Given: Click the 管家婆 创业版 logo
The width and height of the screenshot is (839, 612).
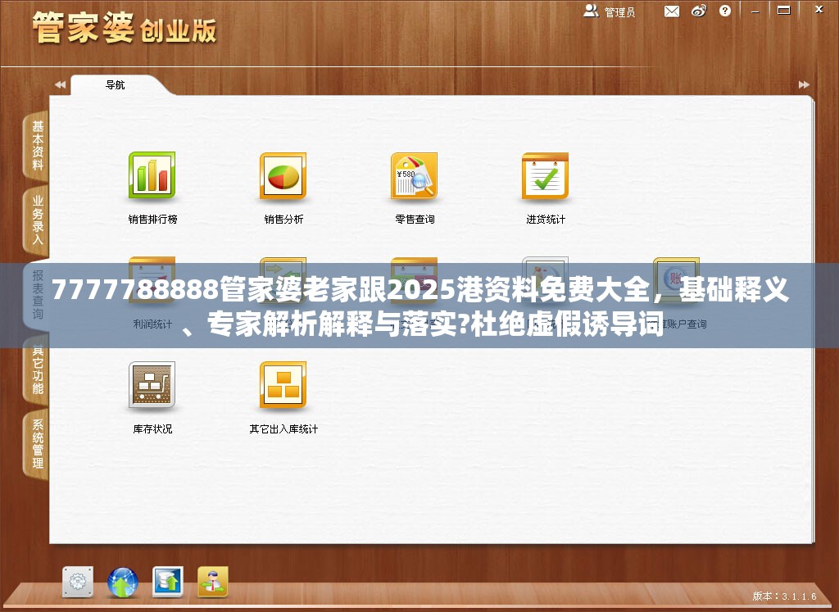Looking at the screenshot, I should [x=125, y=28].
